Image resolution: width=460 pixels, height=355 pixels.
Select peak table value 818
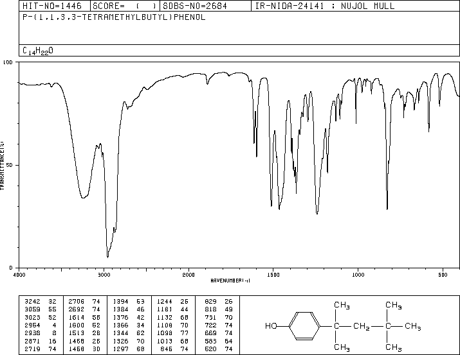210,309
